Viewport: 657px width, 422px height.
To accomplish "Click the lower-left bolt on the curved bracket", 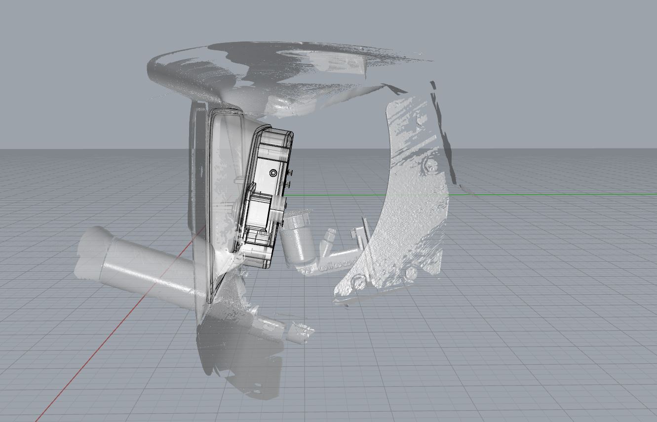I will click(x=358, y=282).
